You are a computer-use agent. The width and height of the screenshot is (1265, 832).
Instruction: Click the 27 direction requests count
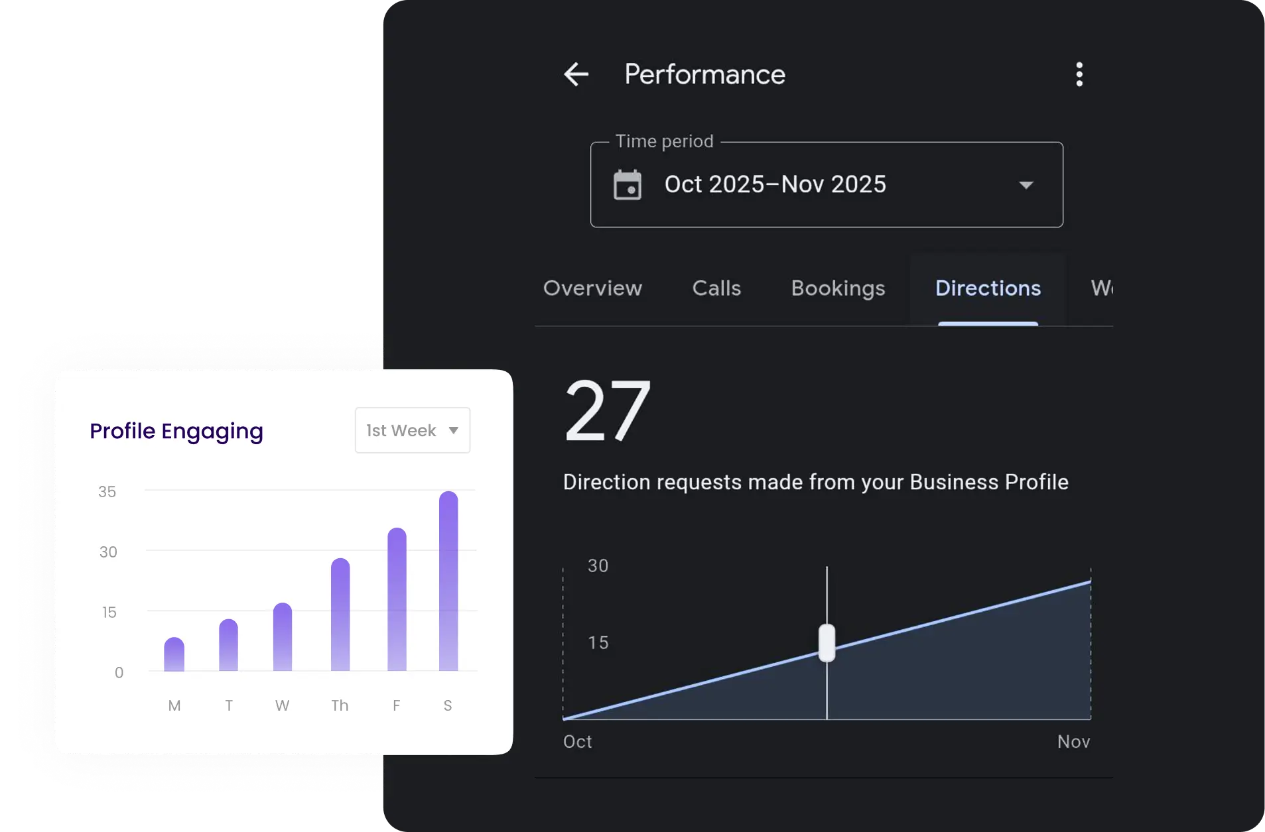point(607,411)
